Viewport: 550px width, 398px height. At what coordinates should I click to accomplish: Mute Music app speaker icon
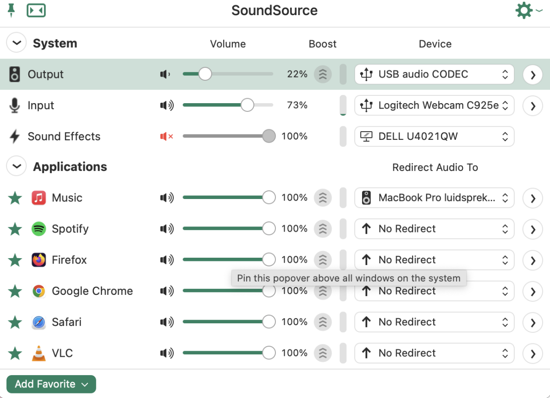tap(167, 198)
